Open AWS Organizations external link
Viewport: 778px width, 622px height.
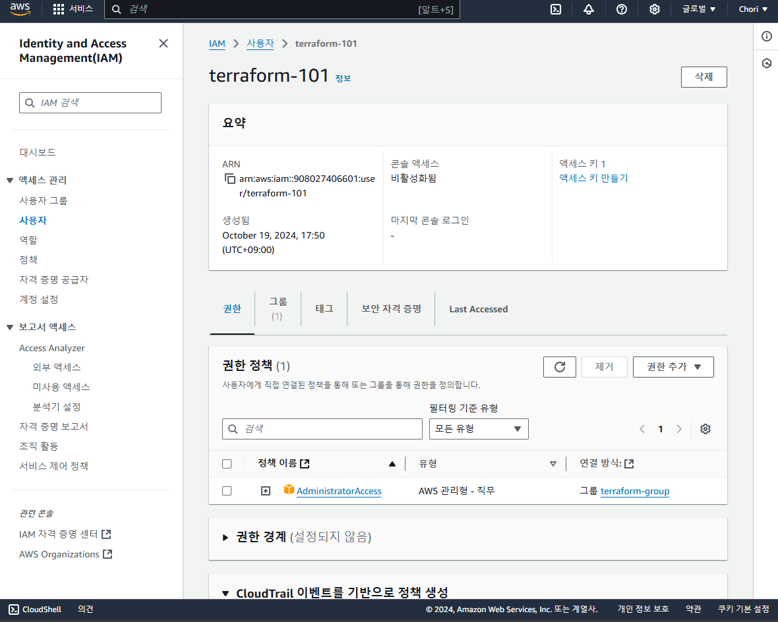tap(65, 555)
